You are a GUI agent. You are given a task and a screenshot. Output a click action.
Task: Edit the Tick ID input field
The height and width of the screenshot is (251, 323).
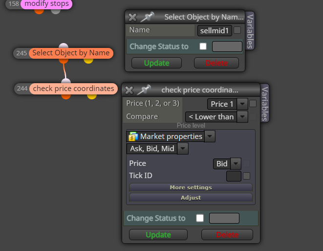pos(234,176)
